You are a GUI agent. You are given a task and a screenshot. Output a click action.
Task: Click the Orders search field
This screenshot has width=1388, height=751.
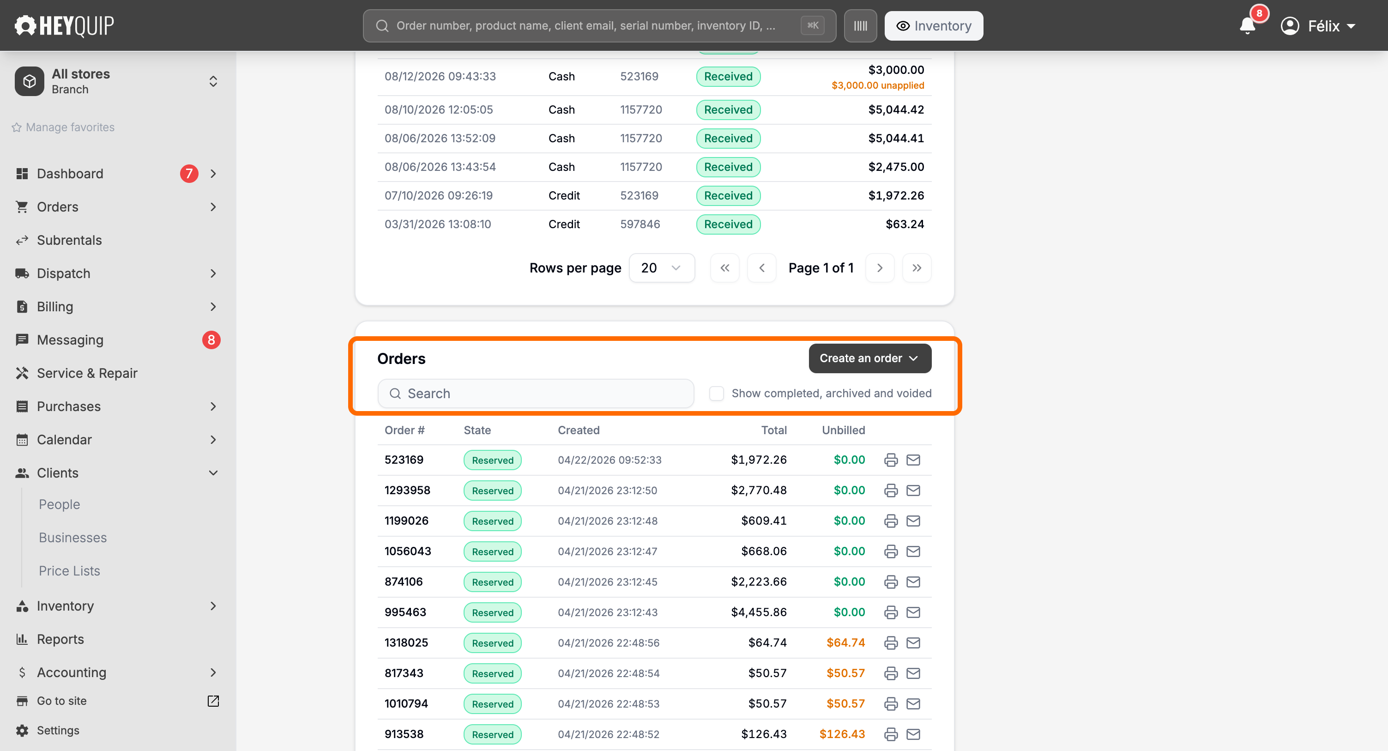click(x=536, y=394)
